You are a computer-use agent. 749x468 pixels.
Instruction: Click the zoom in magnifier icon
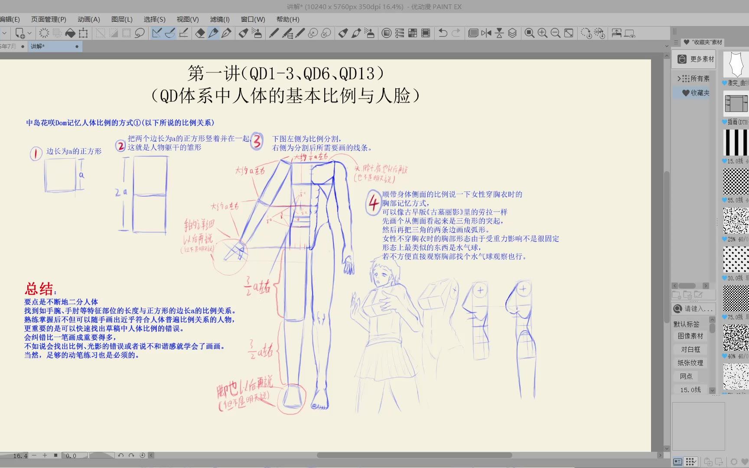[542, 33]
